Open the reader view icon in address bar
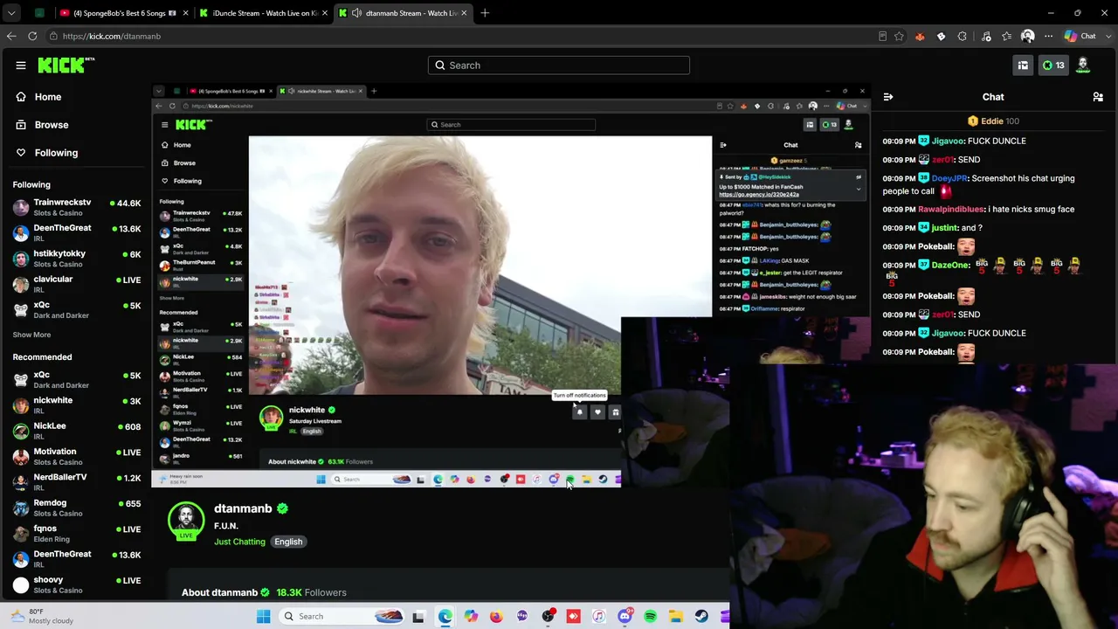Image resolution: width=1118 pixels, height=629 pixels. tap(882, 37)
